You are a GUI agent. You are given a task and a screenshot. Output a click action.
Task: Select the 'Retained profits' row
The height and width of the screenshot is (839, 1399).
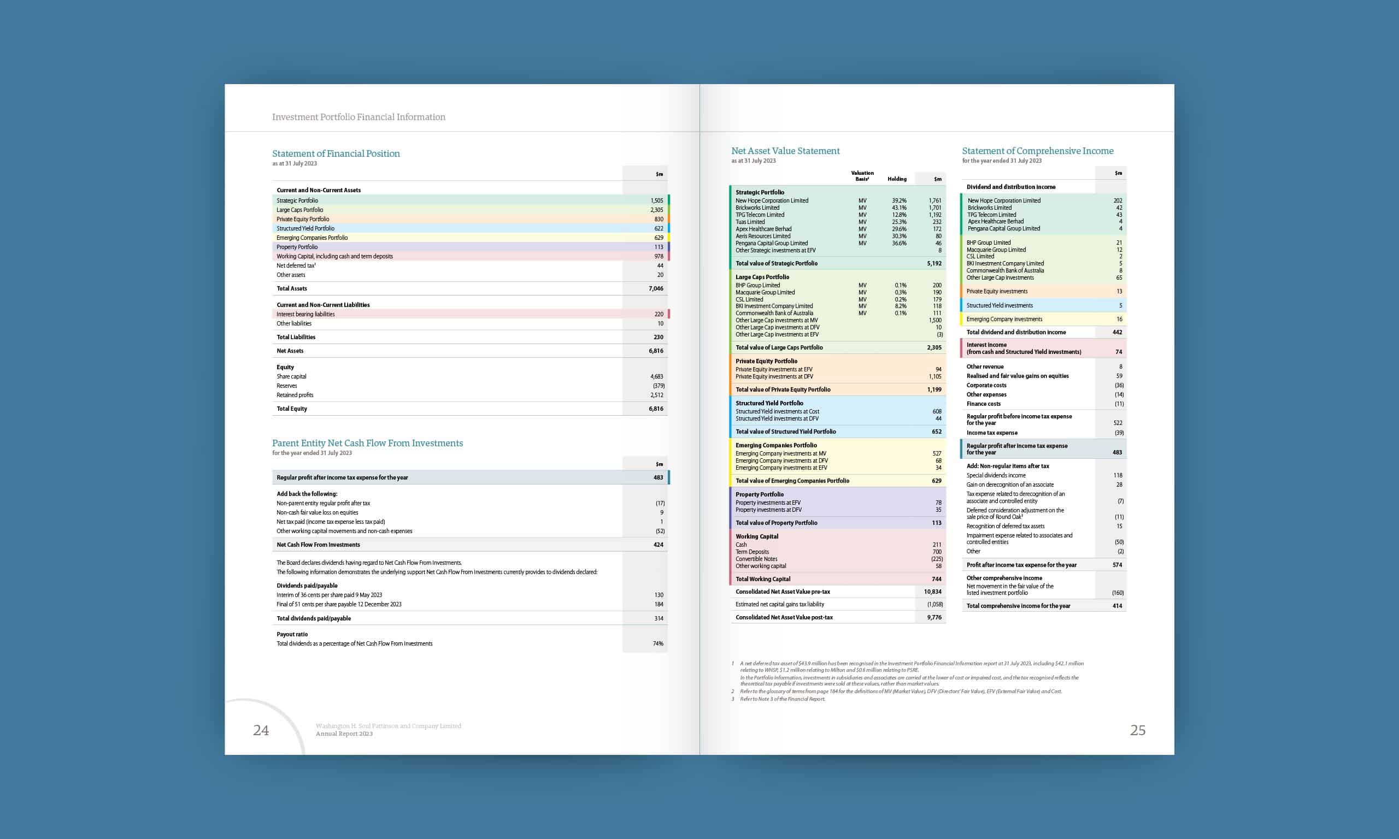pos(471,394)
